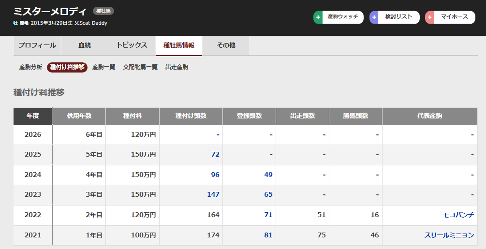Click the 174 種付け頭数 cell

(191, 235)
